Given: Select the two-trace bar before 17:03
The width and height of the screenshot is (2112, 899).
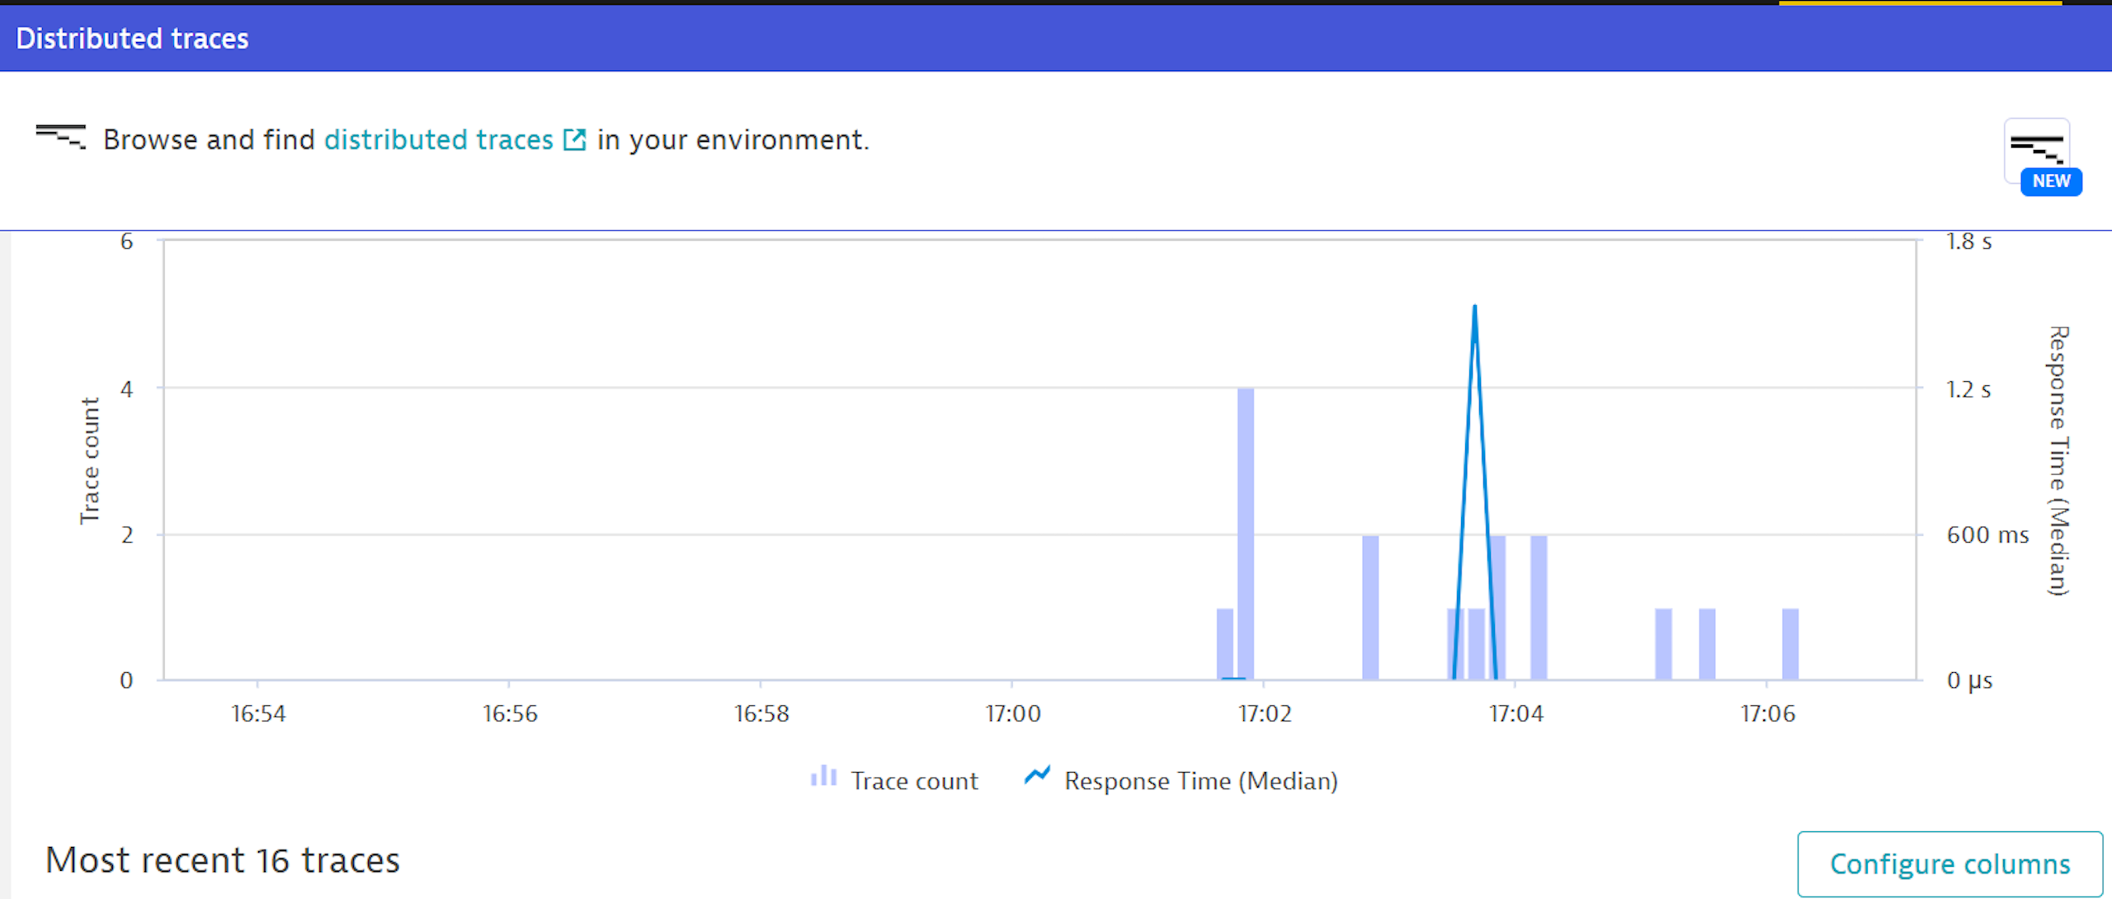Looking at the screenshot, I should tap(1370, 607).
